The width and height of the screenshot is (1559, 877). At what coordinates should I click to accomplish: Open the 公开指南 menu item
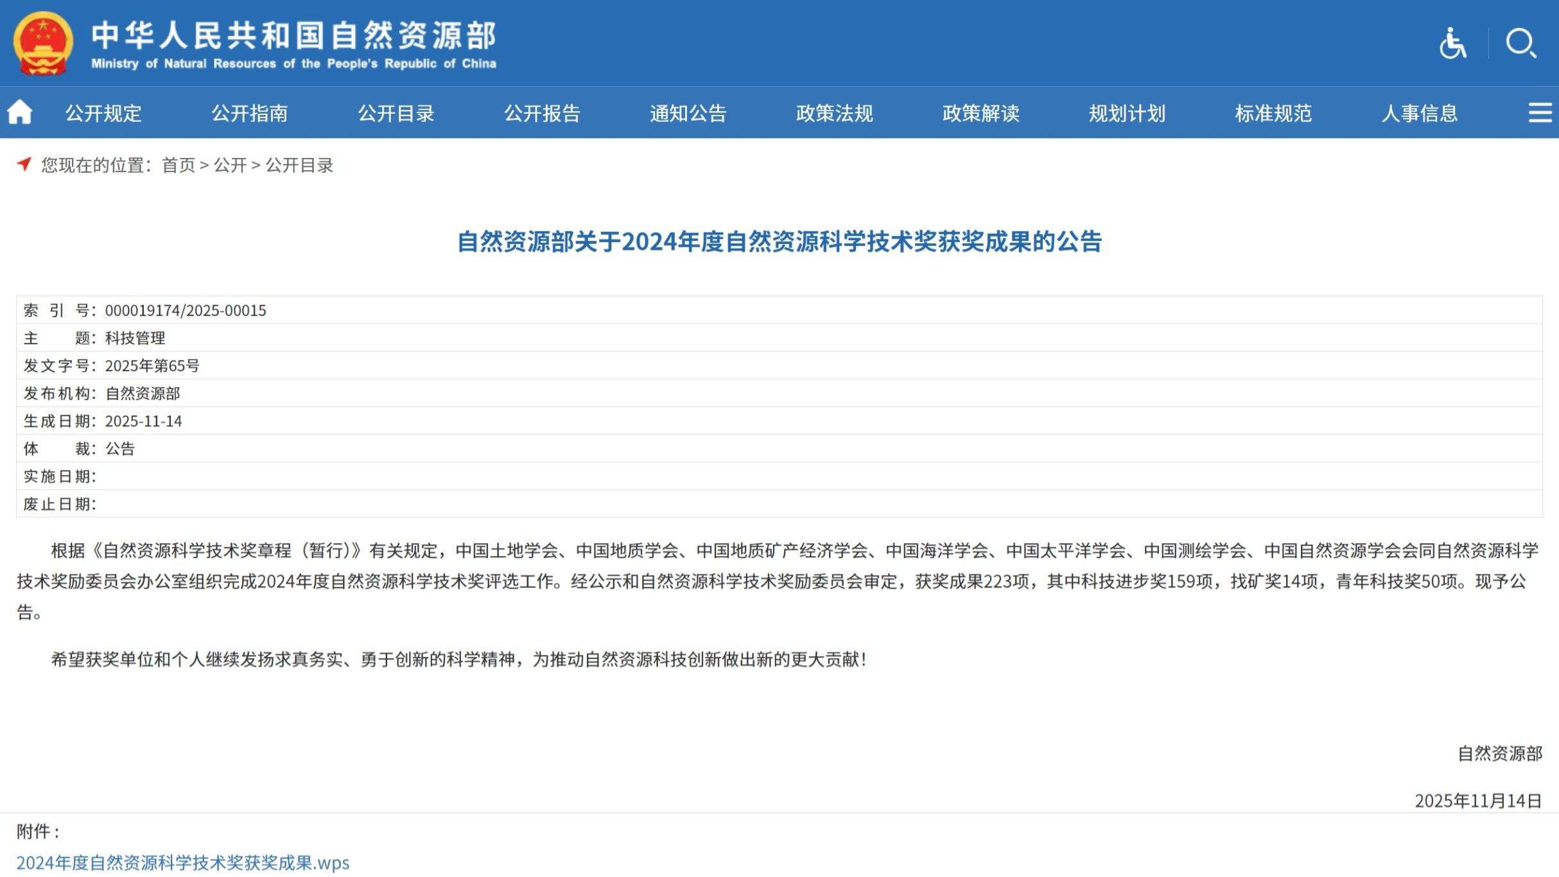pos(250,112)
